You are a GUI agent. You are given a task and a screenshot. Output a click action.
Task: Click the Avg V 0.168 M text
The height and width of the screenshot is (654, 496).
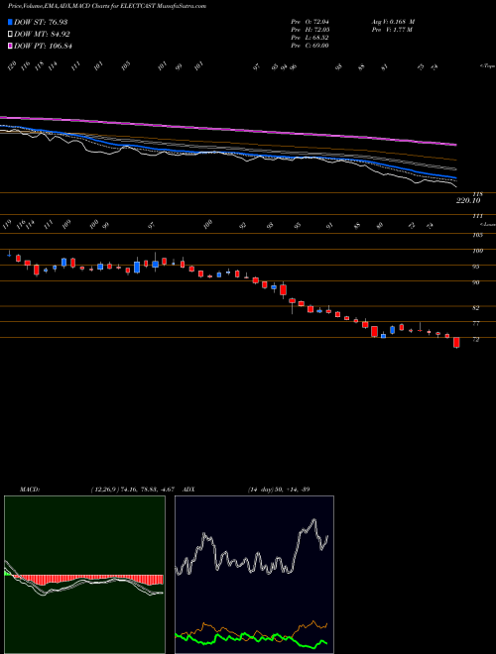coord(393,21)
